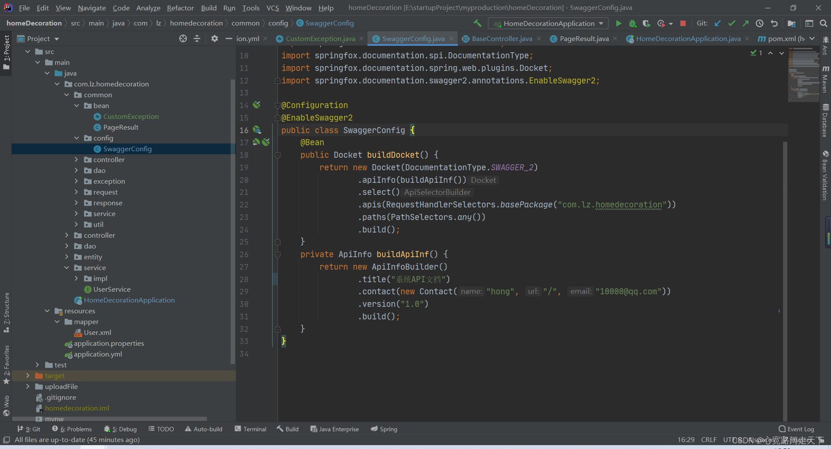Open the Maven tool window
Viewport: 831px width, 449px height.
click(x=825, y=79)
